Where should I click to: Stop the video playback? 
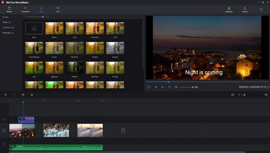coord(169,87)
